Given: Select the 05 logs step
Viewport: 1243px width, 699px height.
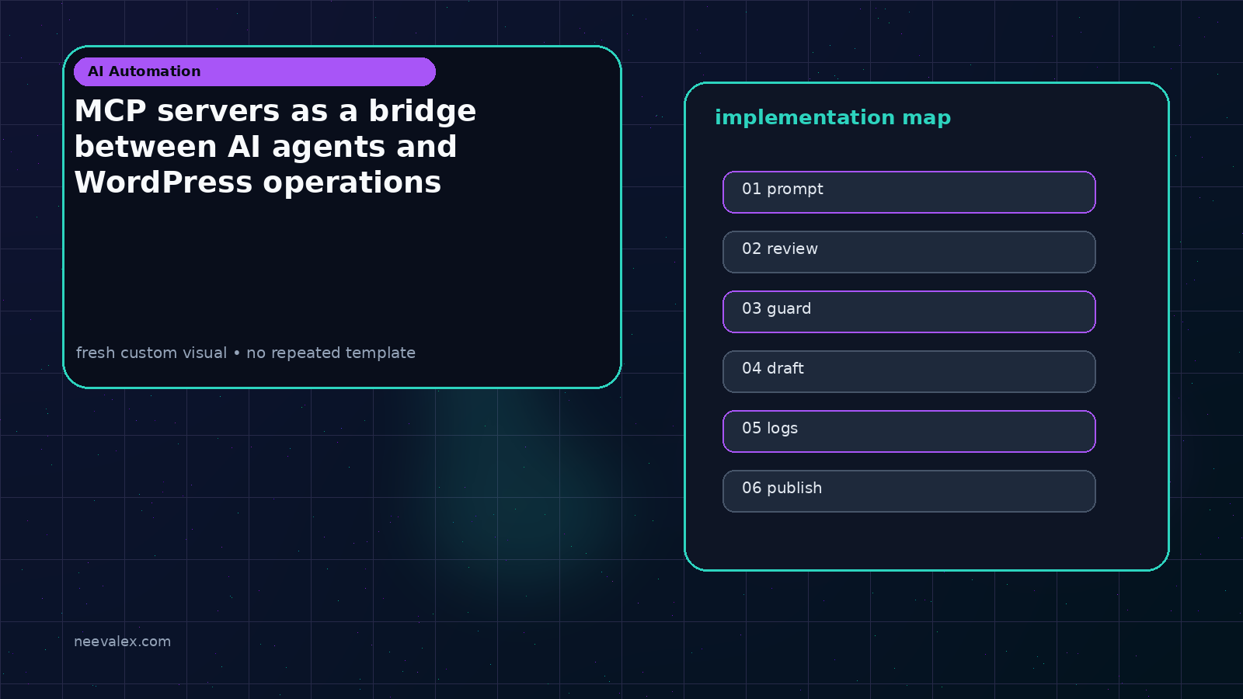Looking at the screenshot, I should [909, 431].
